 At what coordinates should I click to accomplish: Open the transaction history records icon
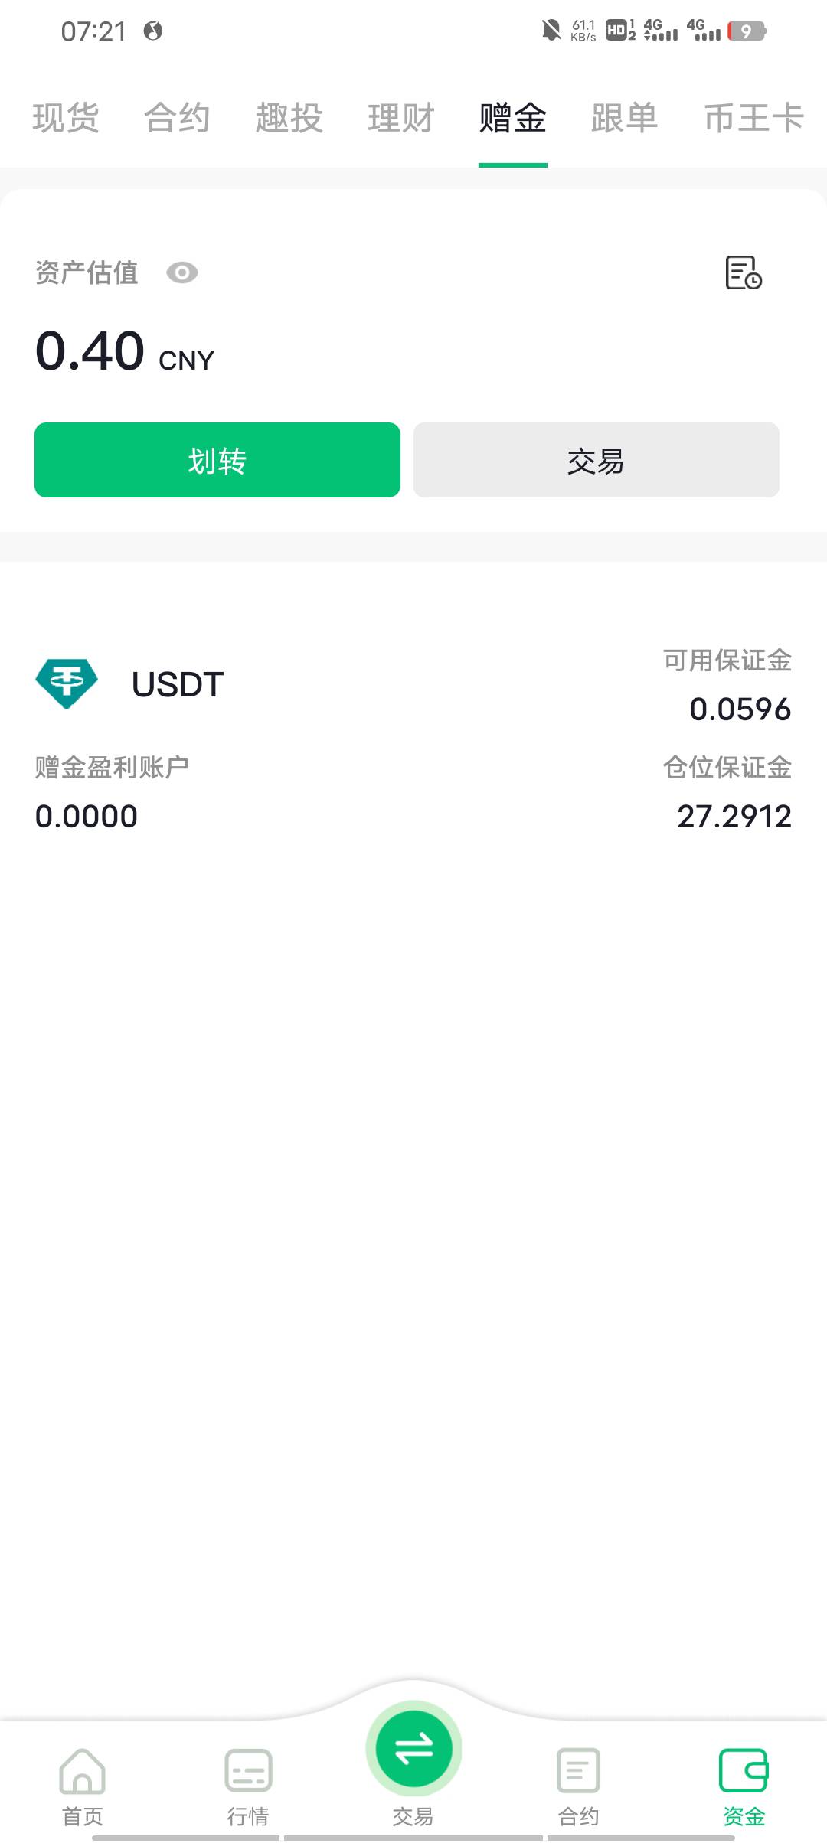pos(743,272)
